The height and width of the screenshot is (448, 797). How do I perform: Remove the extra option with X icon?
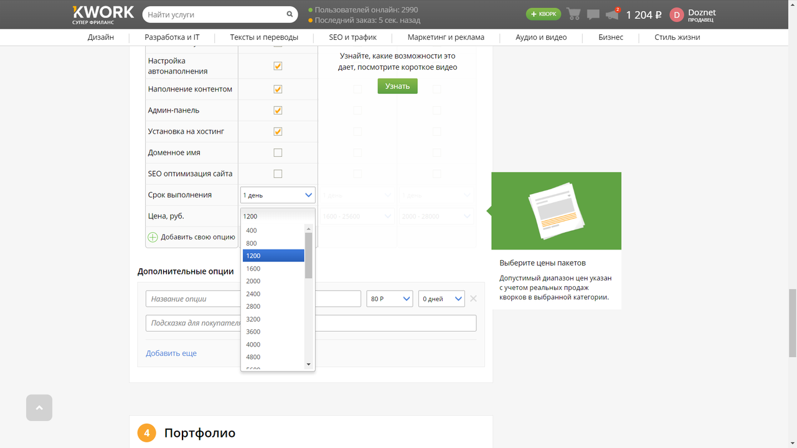click(473, 299)
